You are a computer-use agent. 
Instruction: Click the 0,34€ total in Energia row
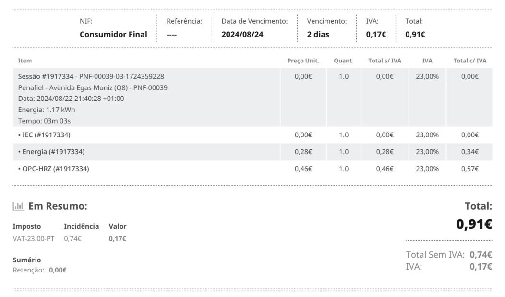tap(469, 152)
